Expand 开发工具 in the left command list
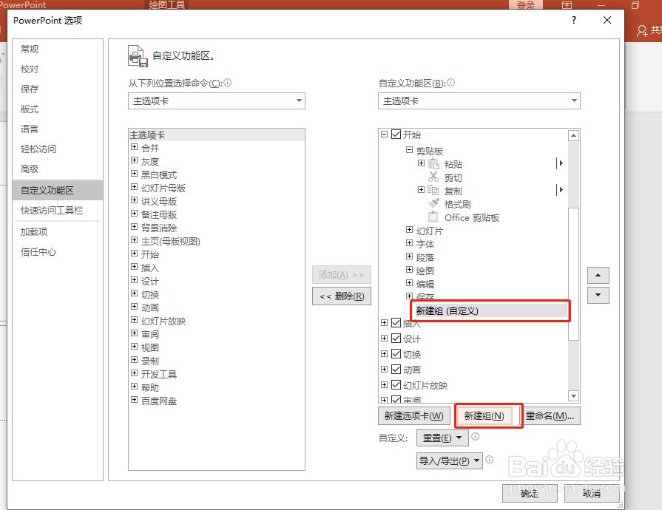 tap(135, 373)
